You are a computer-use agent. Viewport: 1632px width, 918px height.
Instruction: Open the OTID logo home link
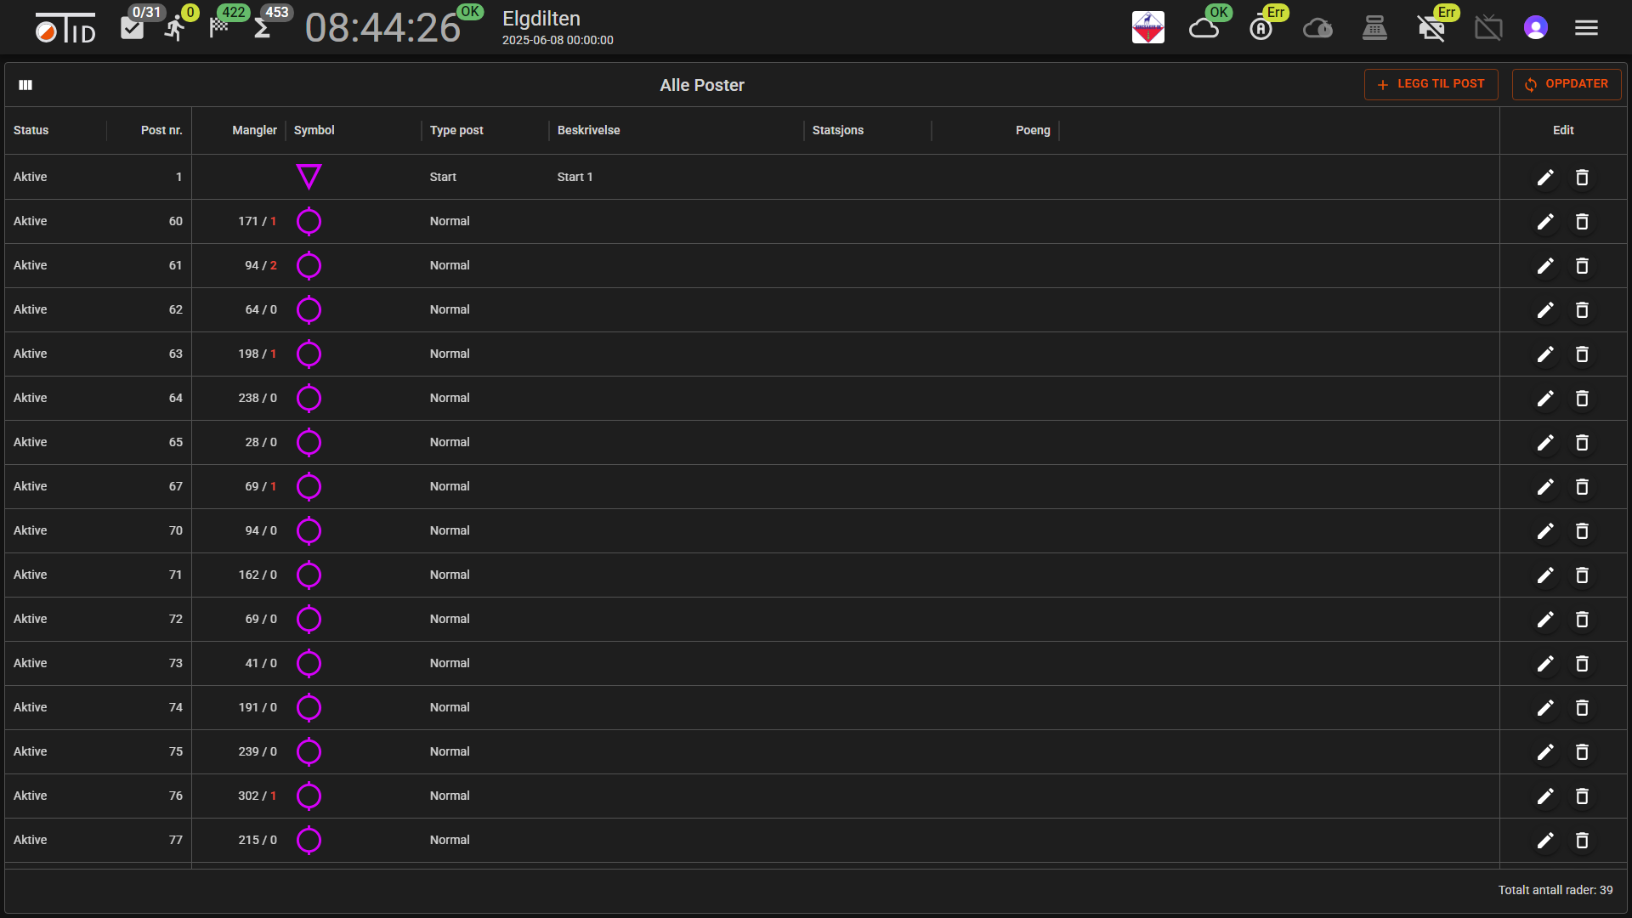(x=65, y=28)
